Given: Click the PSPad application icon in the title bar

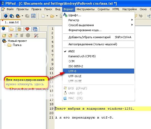Looking at the screenshot, I should point(2,3).
